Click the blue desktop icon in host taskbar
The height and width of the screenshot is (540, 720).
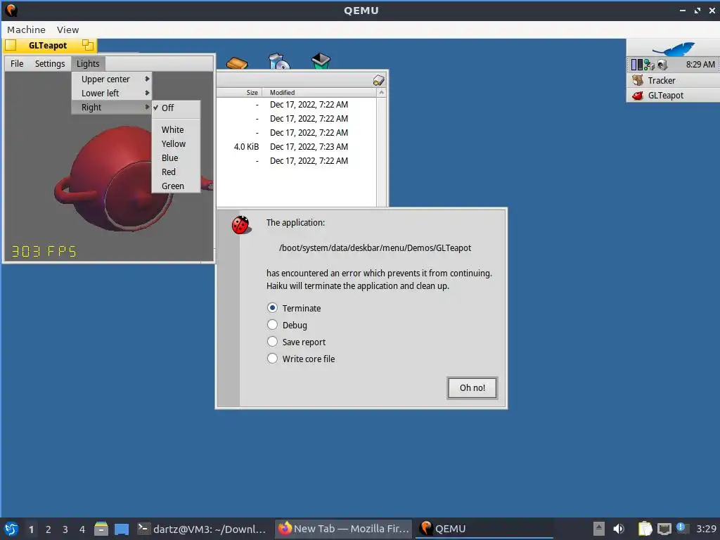pos(121,529)
